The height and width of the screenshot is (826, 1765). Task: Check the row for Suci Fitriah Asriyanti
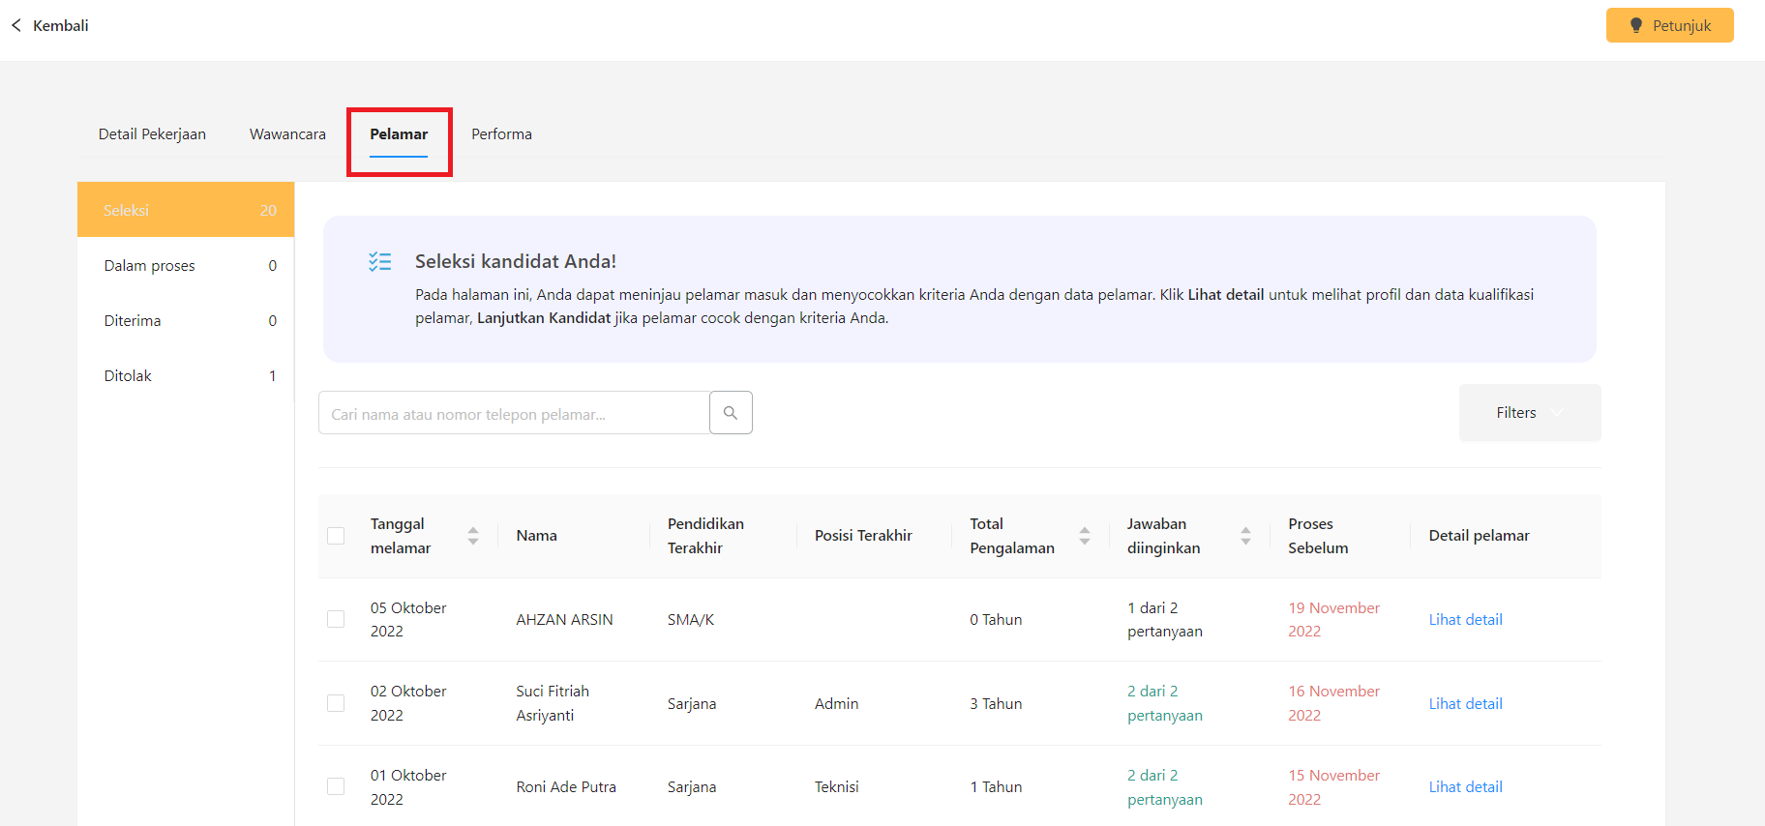336,703
